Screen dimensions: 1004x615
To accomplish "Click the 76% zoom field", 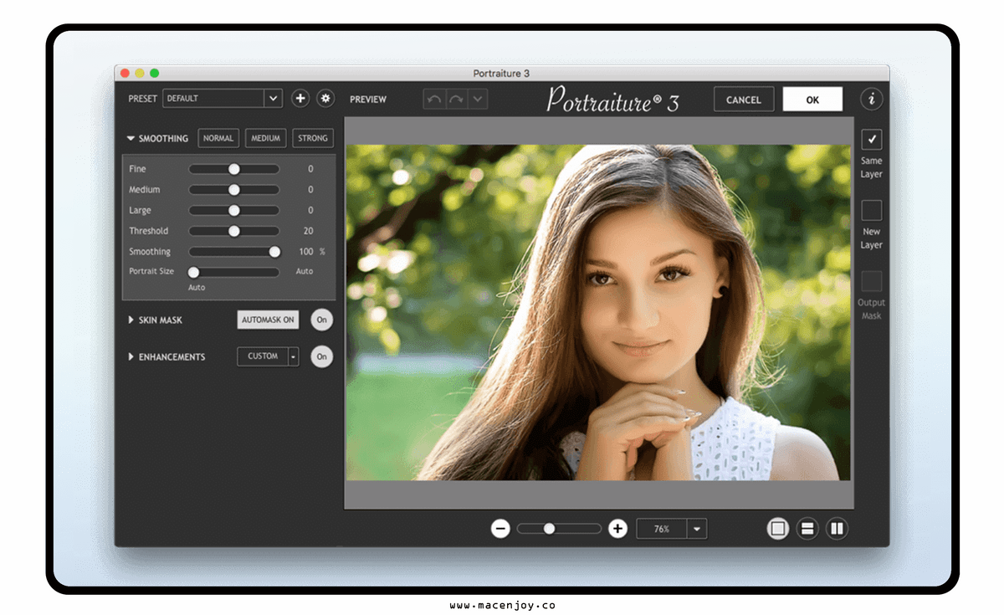I will [662, 529].
